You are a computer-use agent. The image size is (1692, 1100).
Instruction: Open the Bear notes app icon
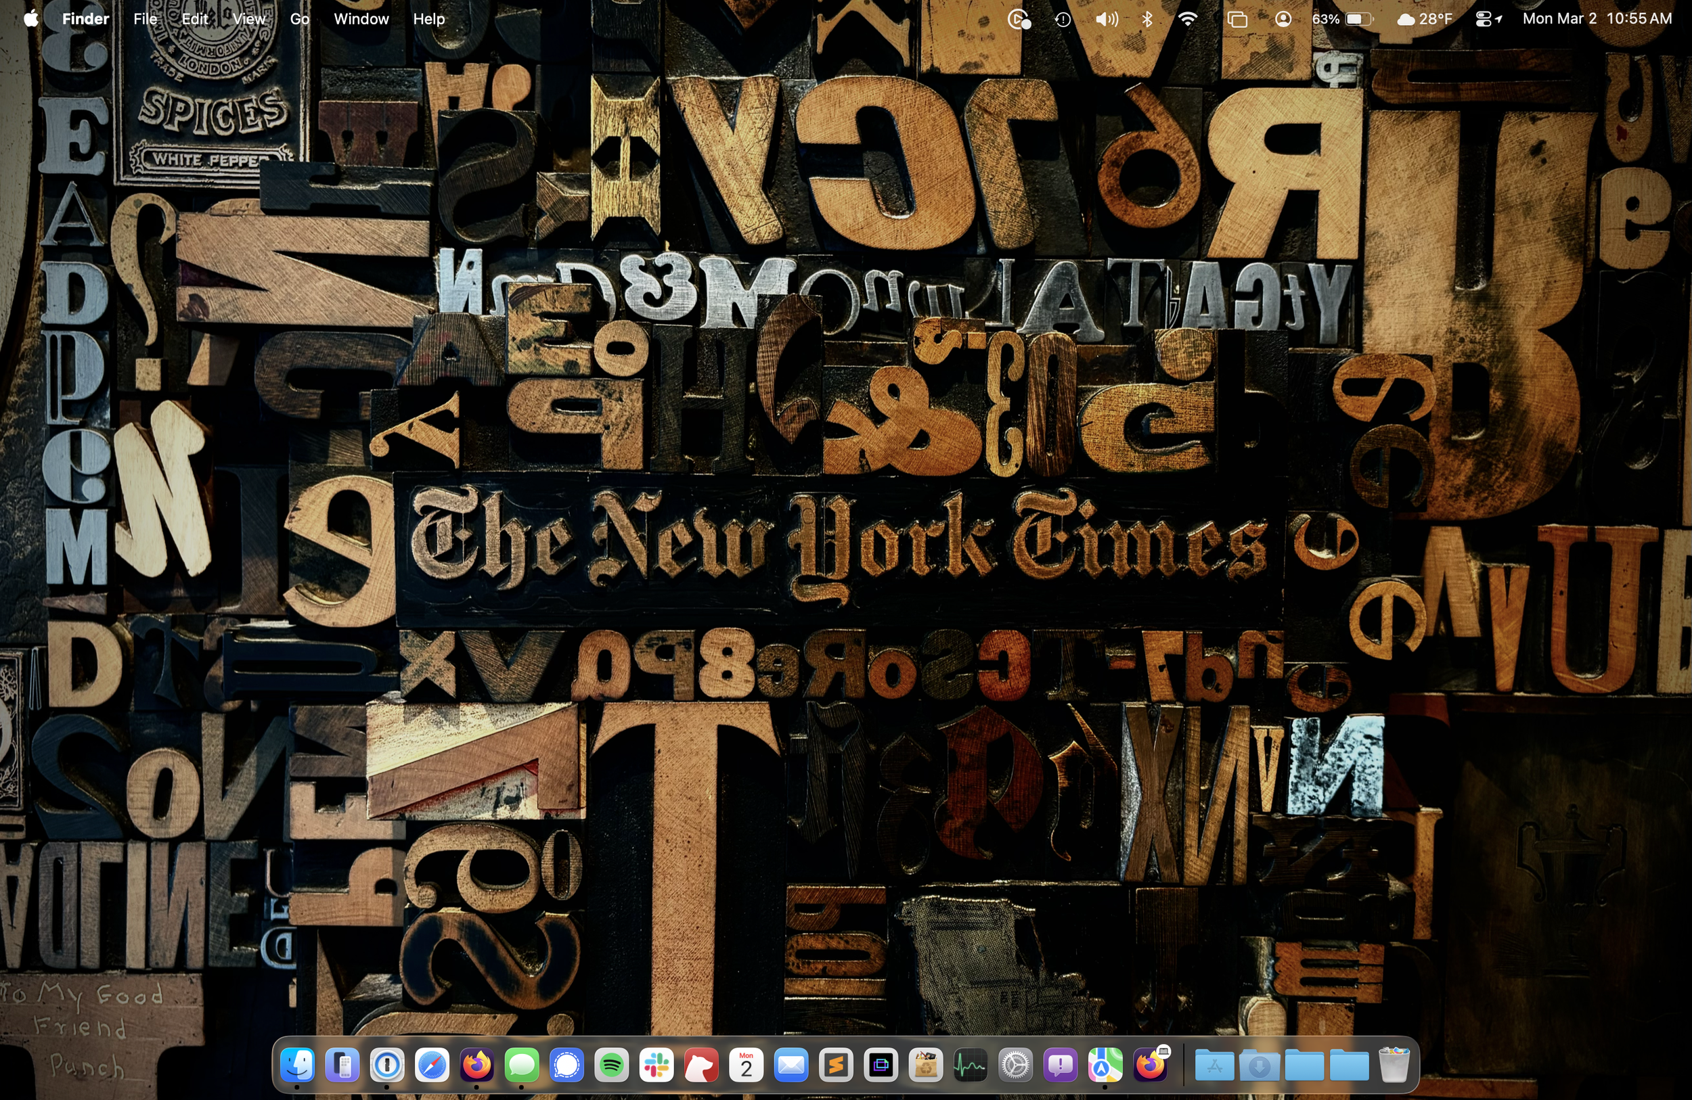[x=701, y=1065]
